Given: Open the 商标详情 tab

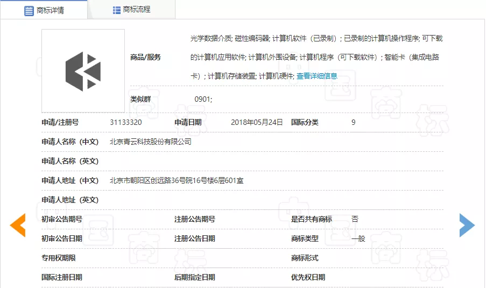Looking at the screenshot, I should 44,10.
